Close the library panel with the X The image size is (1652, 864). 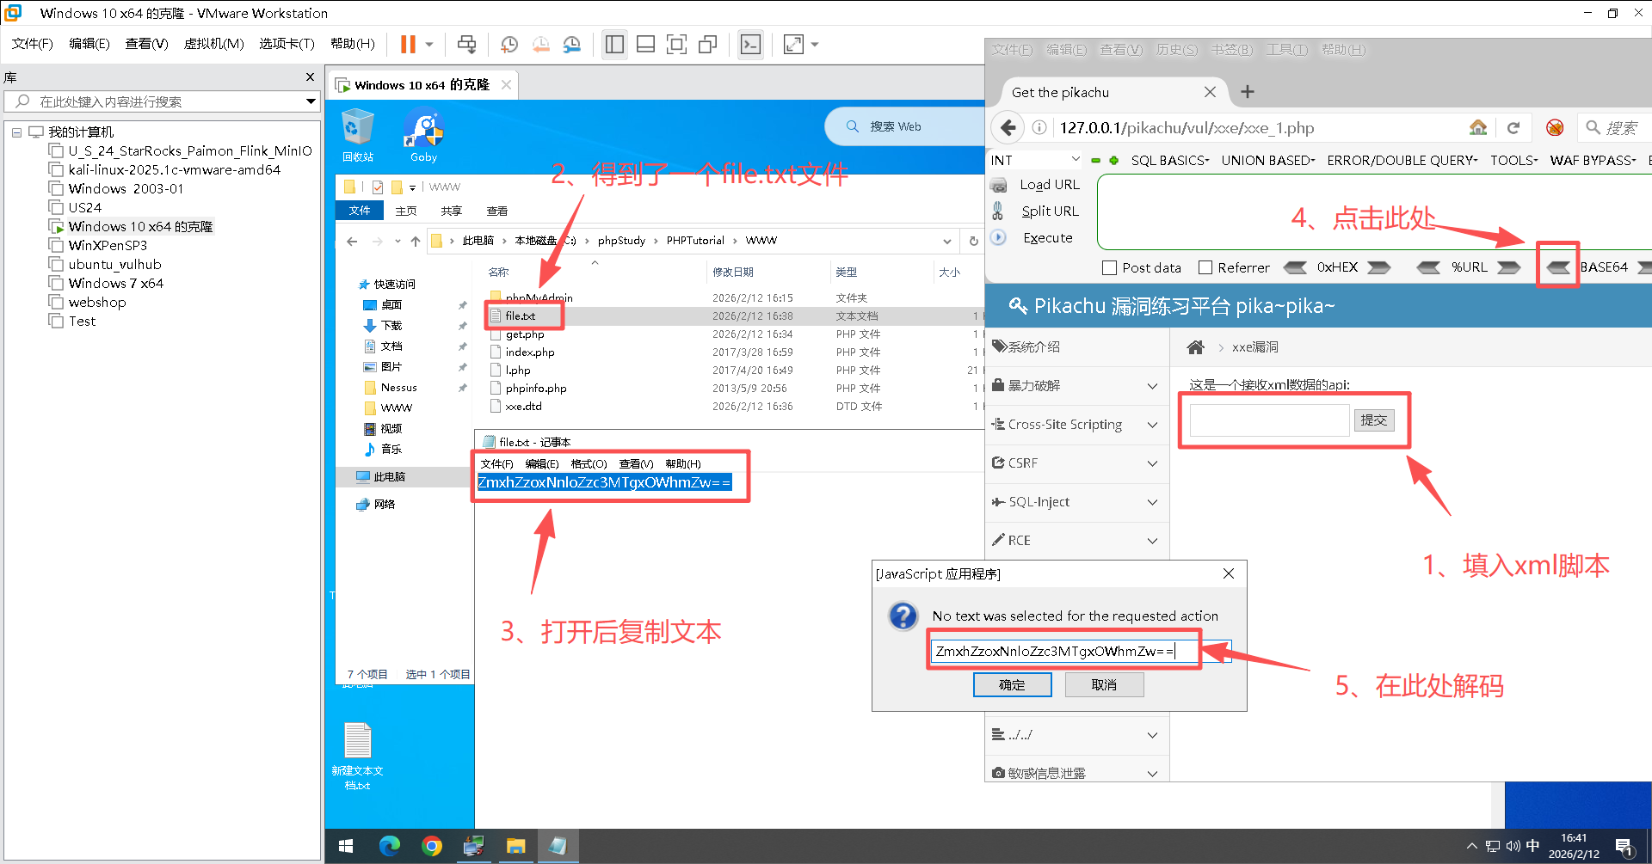click(x=310, y=77)
